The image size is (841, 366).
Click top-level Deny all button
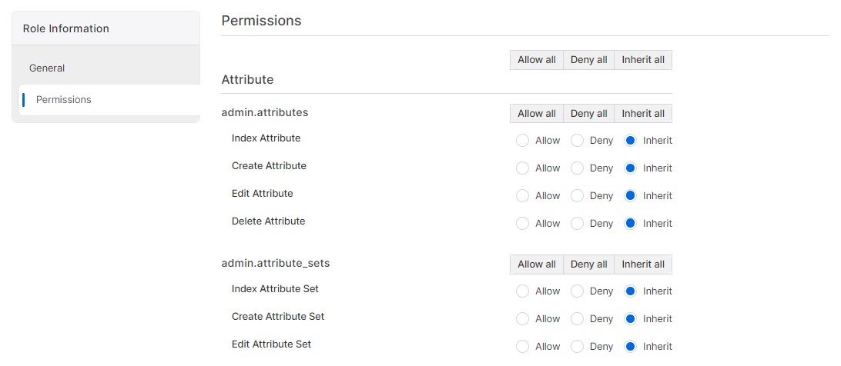[x=588, y=60]
